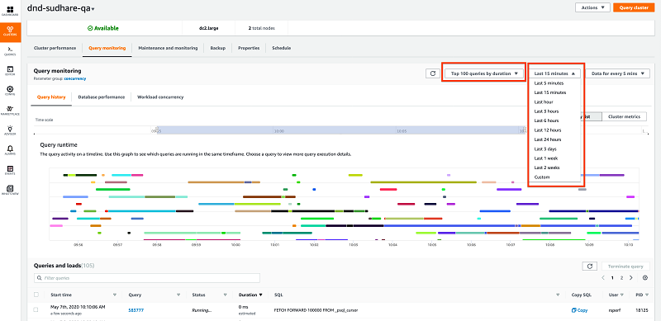
Task: Click the magnifier icon in Filter queries
Action: tap(40, 278)
